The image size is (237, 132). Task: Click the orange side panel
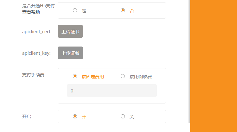click(x=214, y=66)
